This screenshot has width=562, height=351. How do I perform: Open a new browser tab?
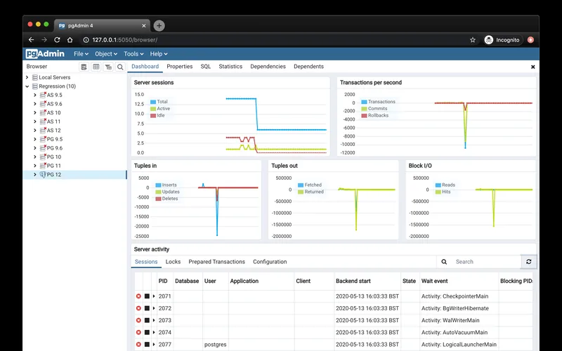pos(159,25)
